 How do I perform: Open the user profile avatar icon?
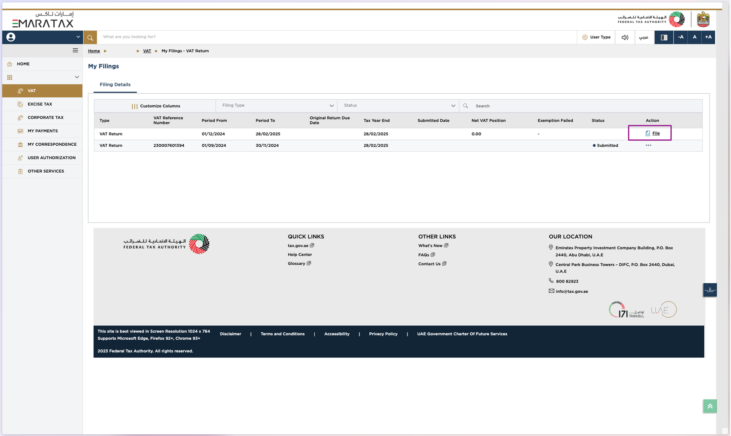coord(11,37)
